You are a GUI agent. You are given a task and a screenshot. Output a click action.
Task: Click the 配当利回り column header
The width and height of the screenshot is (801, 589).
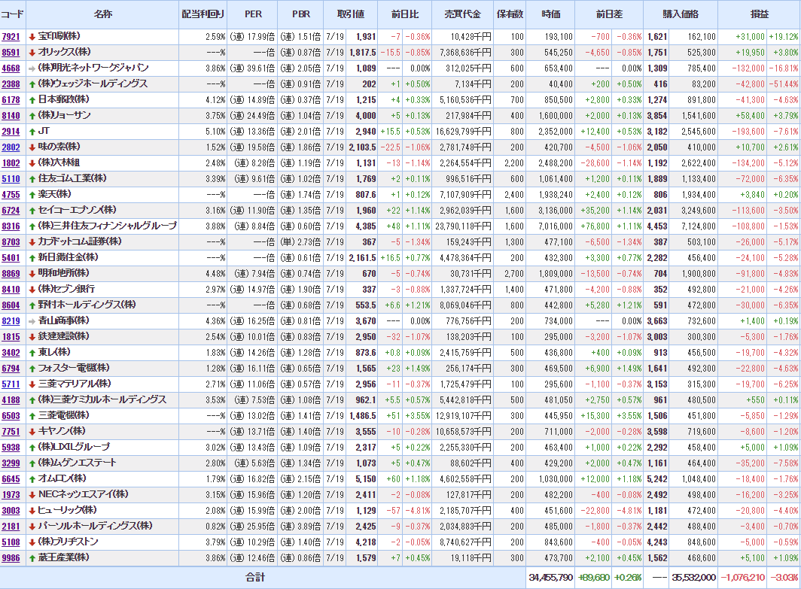203,14
